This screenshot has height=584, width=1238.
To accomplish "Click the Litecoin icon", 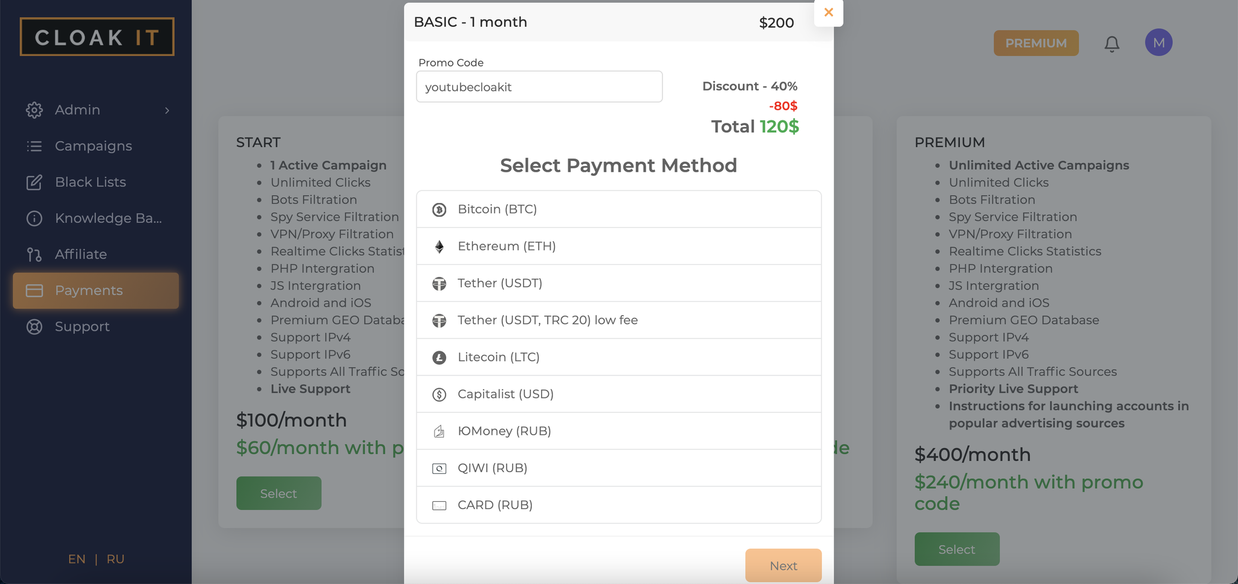I will (439, 358).
